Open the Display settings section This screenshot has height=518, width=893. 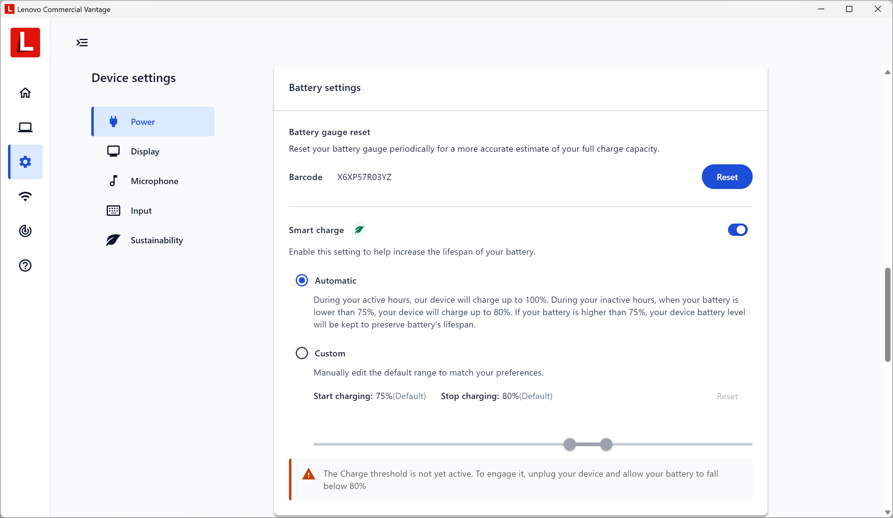145,151
